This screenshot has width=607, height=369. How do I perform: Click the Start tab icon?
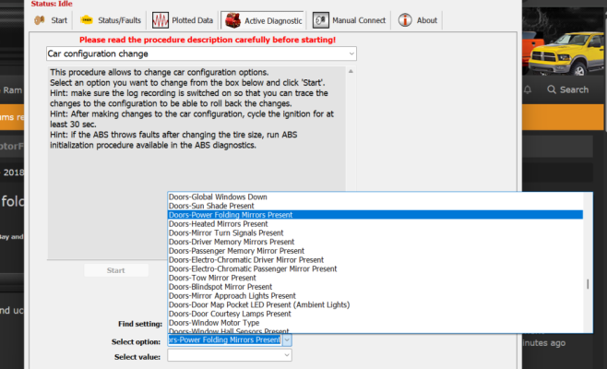coord(40,20)
